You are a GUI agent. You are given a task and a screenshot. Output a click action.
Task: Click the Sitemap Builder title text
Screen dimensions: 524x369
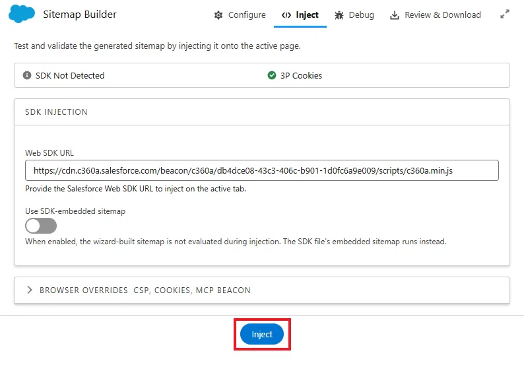click(x=80, y=15)
